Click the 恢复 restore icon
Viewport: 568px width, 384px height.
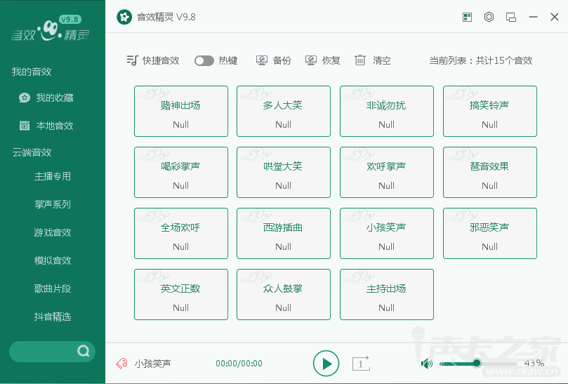(x=311, y=60)
